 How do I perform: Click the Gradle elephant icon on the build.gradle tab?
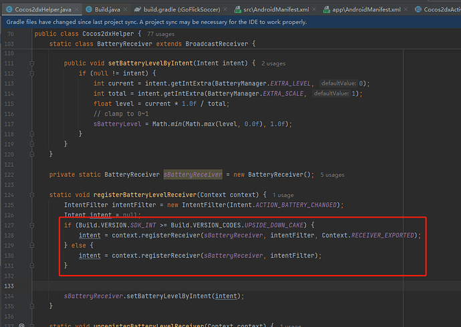coord(138,10)
